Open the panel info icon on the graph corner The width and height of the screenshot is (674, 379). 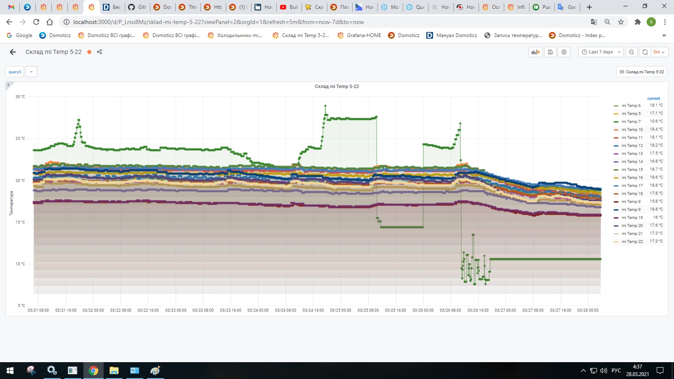8,85
